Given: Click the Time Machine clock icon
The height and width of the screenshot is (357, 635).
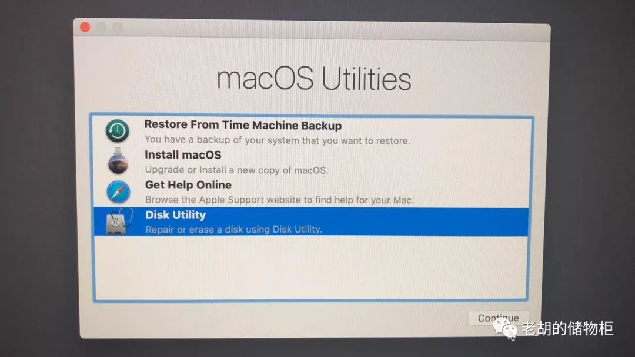Looking at the screenshot, I should 118,130.
